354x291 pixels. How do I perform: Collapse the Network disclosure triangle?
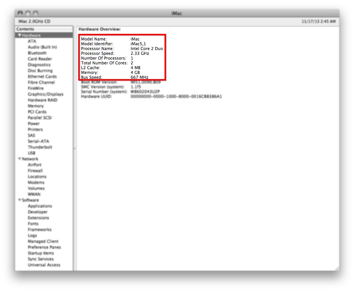(19, 159)
